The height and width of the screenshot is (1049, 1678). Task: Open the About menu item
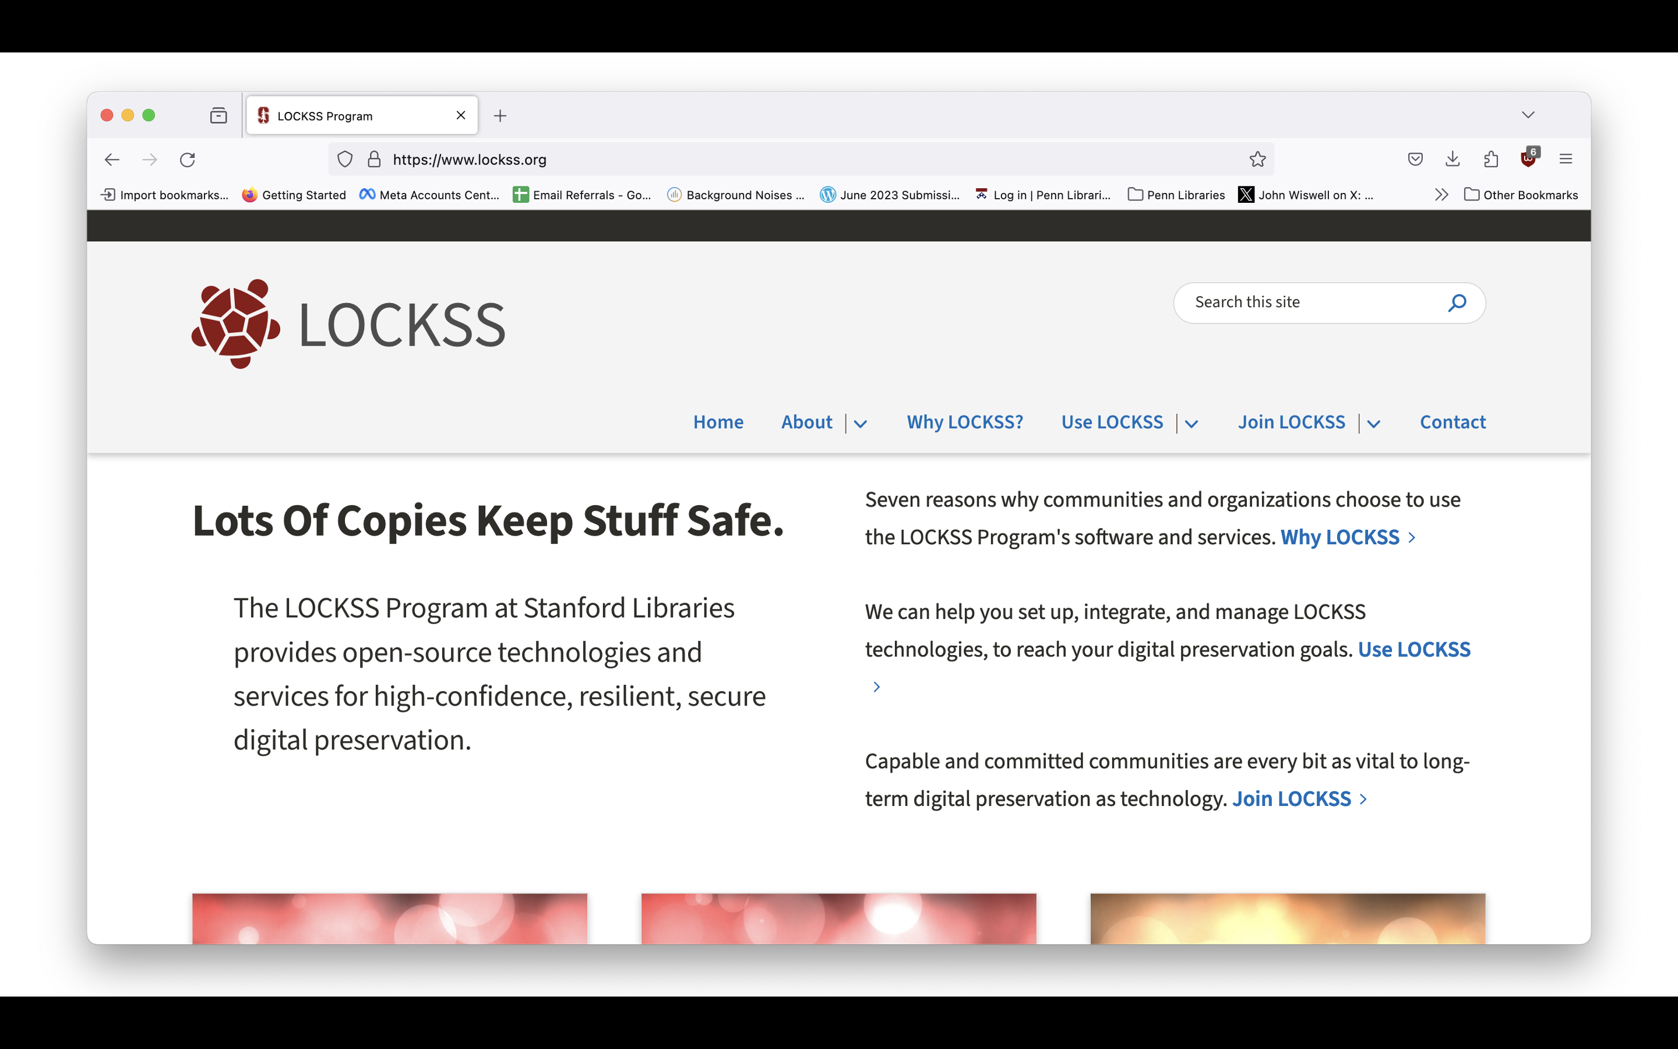click(x=806, y=422)
